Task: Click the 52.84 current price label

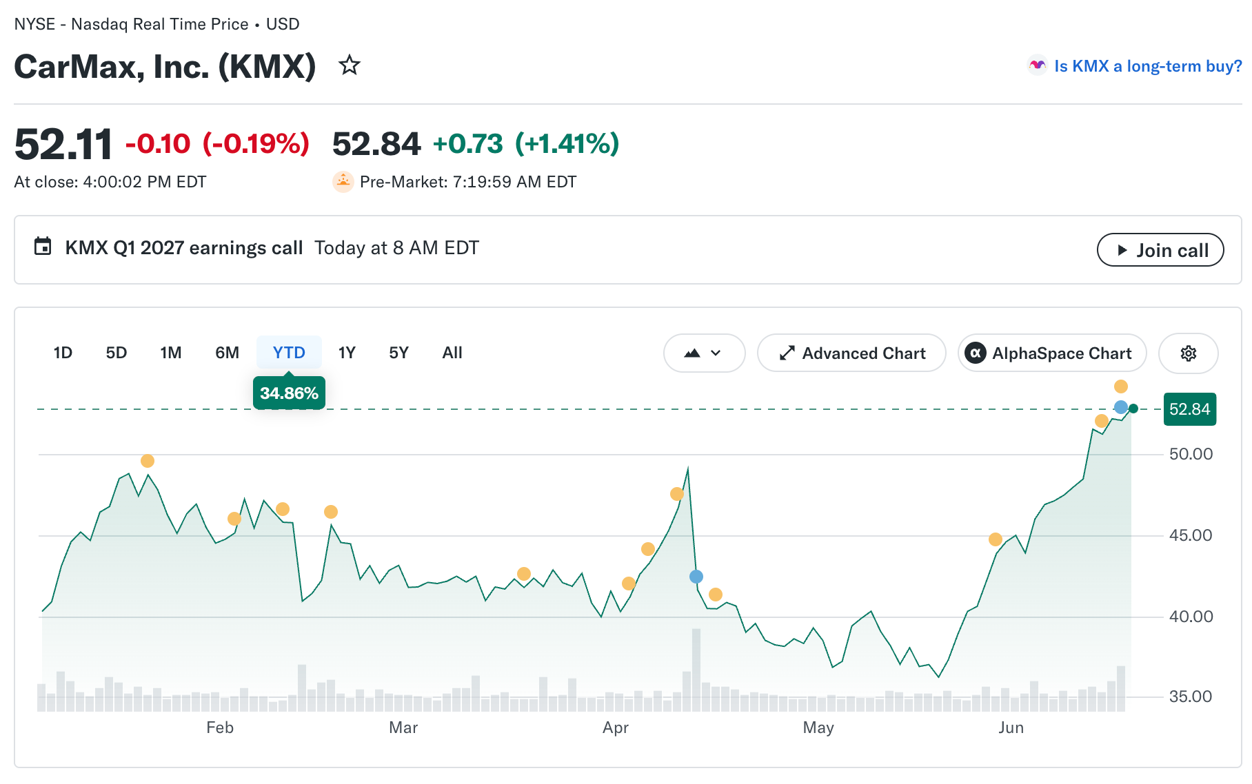Action: tap(1190, 409)
